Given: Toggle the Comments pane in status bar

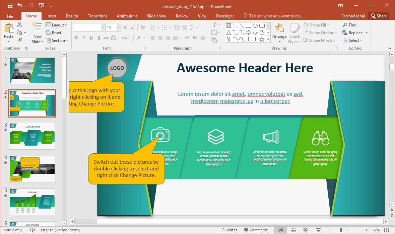Looking at the screenshot, I should click(x=256, y=230).
